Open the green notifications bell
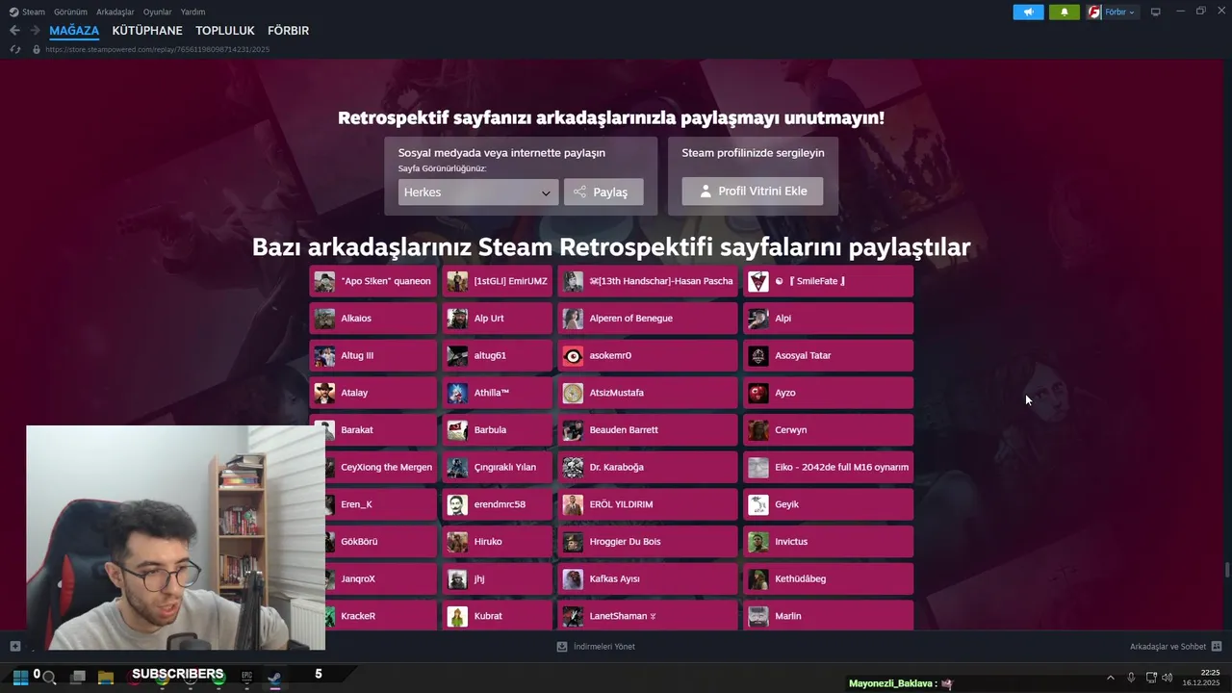 [1065, 12]
